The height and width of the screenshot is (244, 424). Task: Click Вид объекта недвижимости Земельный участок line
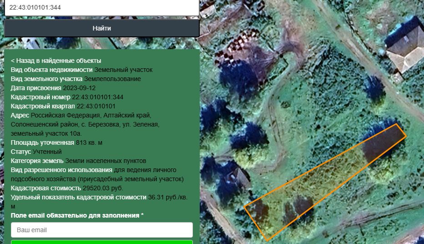click(x=82, y=70)
